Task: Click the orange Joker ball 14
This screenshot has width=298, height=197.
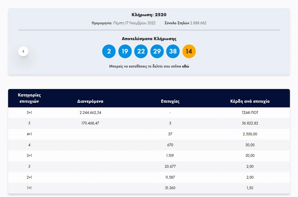Action: coord(189,51)
